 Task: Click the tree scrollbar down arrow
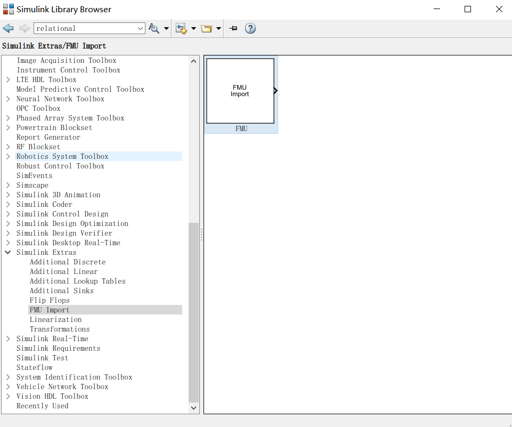click(193, 408)
